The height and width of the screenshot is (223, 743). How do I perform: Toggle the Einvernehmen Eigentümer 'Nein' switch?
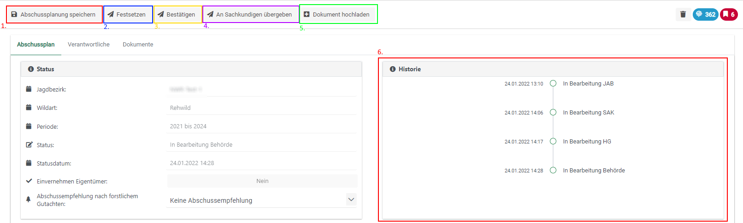coord(262,181)
